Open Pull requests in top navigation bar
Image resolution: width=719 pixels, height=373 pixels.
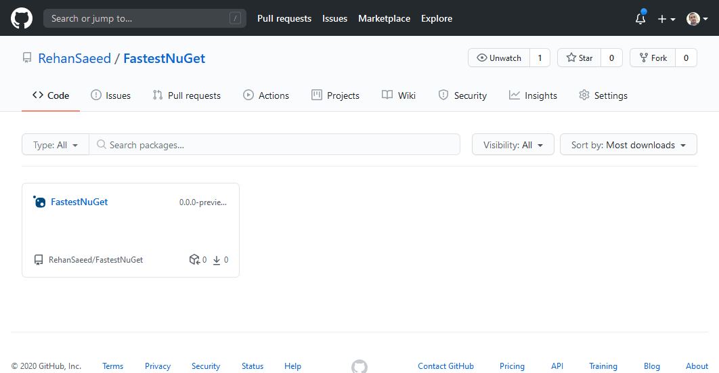point(284,18)
